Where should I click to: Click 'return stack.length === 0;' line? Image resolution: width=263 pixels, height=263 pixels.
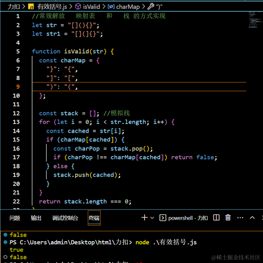(85, 202)
